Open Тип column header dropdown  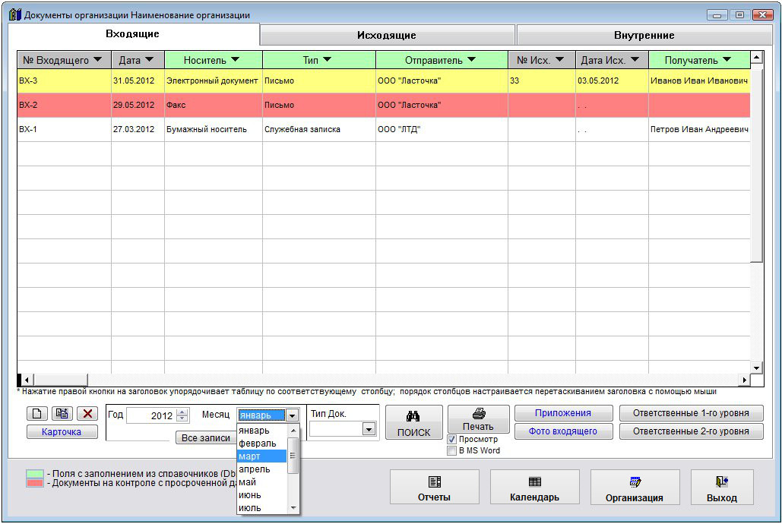tap(327, 60)
